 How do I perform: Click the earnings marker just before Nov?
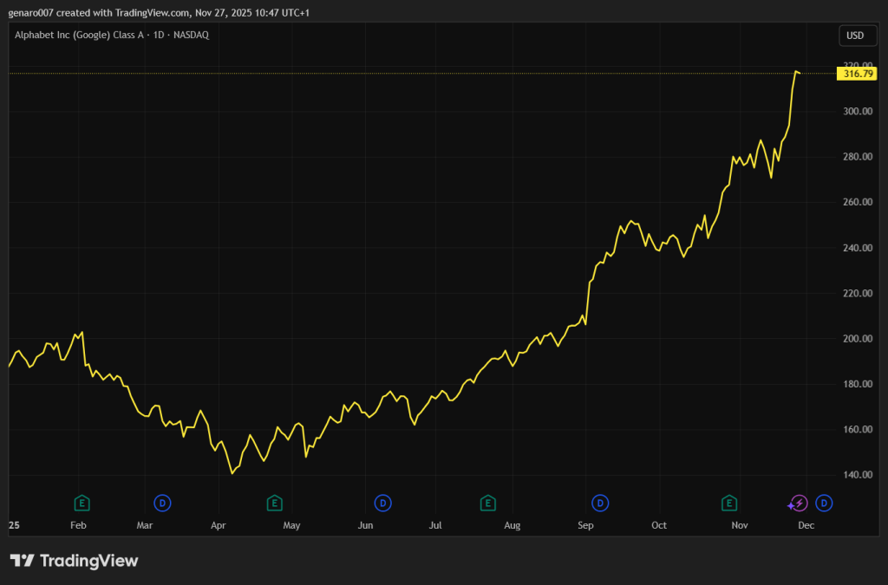[729, 503]
